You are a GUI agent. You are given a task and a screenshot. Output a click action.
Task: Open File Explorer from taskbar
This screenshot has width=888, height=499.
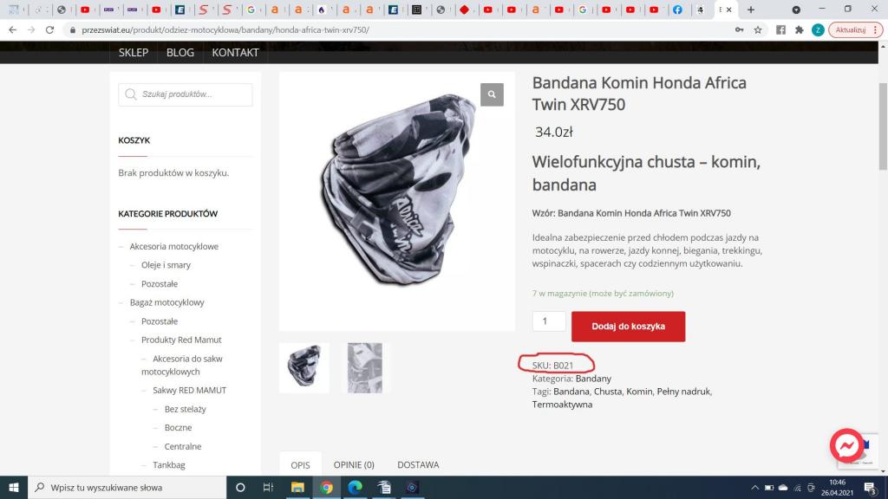click(x=297, y=487)
